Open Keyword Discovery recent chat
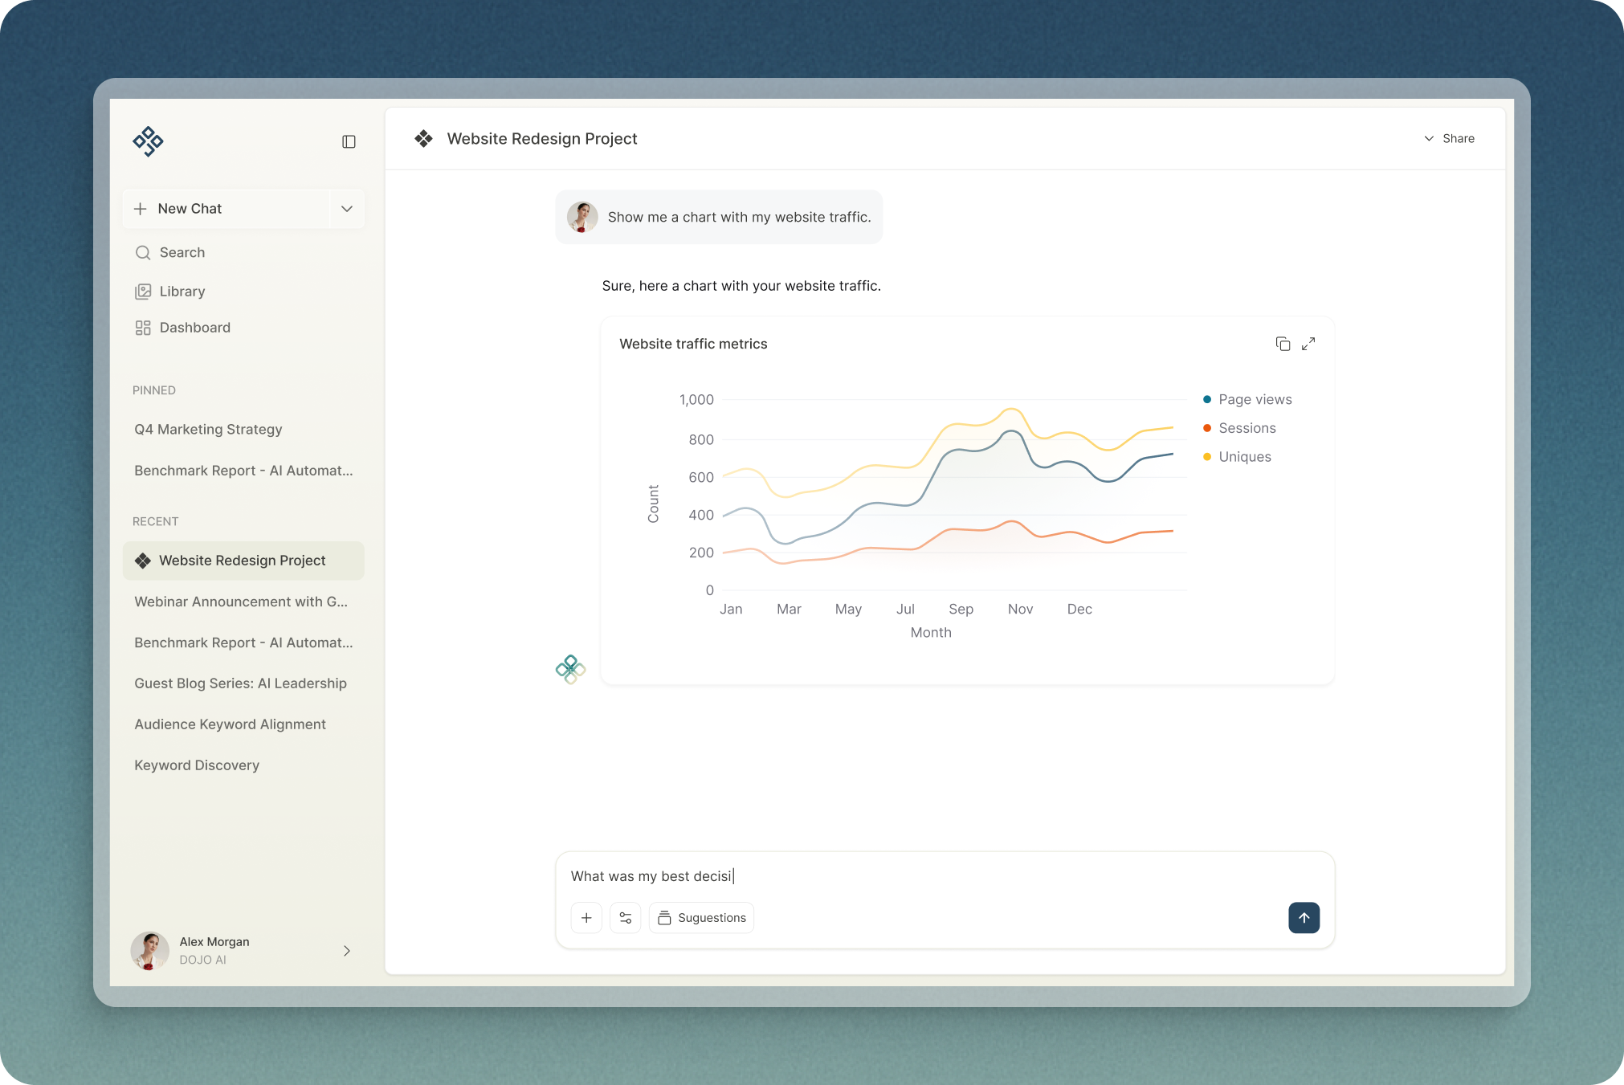This screenshot has width=1624, height=1085. 197,765
